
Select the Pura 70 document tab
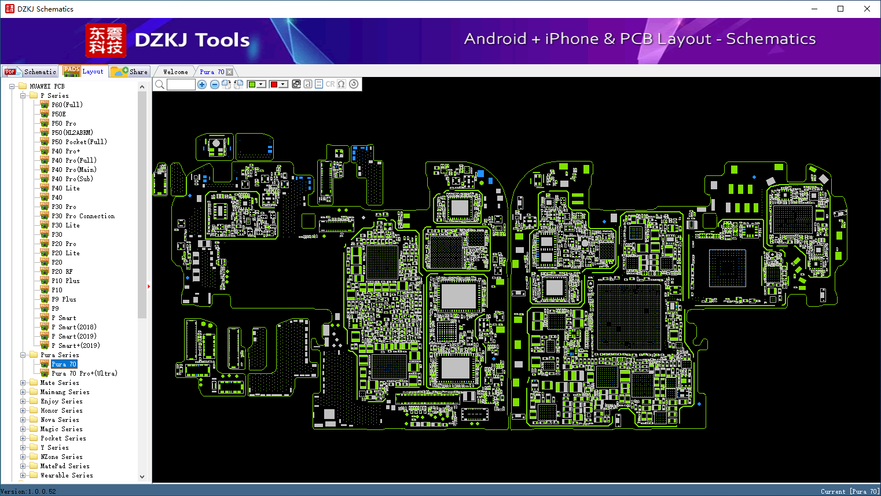pos(212,72)
